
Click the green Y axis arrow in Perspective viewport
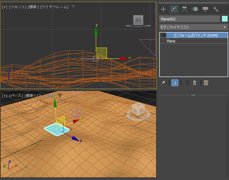(x=55, y=103)
